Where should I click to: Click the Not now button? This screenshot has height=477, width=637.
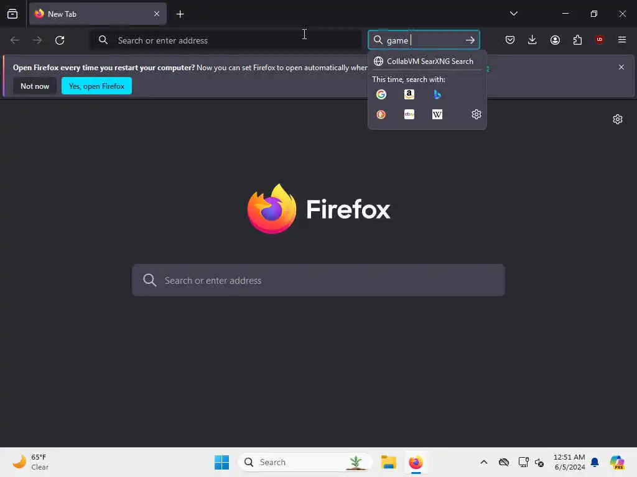(35, 86)
